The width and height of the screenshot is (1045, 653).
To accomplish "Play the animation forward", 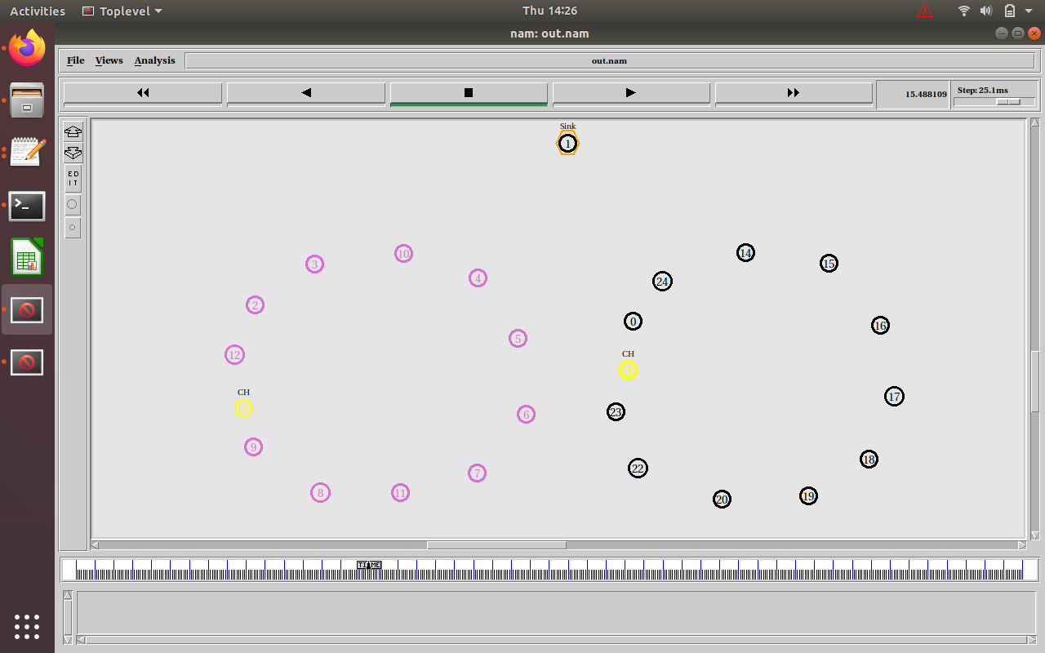I will 631,93.
